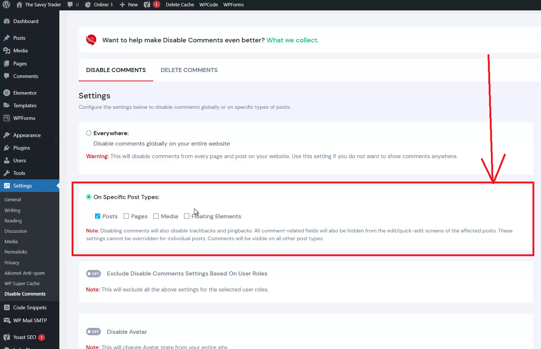Image resolution: width=541 pixels, height=349 pixels.
Task: Click the What we collect link
Action: [x=292, y=40]
